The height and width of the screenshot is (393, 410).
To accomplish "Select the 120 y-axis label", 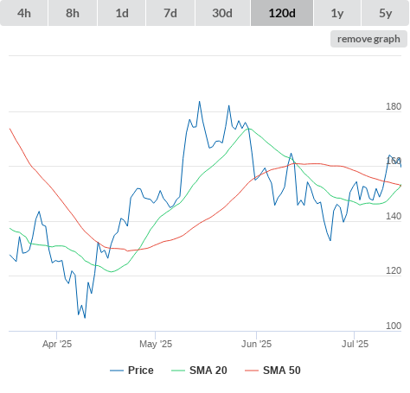I will pyautogui.click(x=394, y=270).
